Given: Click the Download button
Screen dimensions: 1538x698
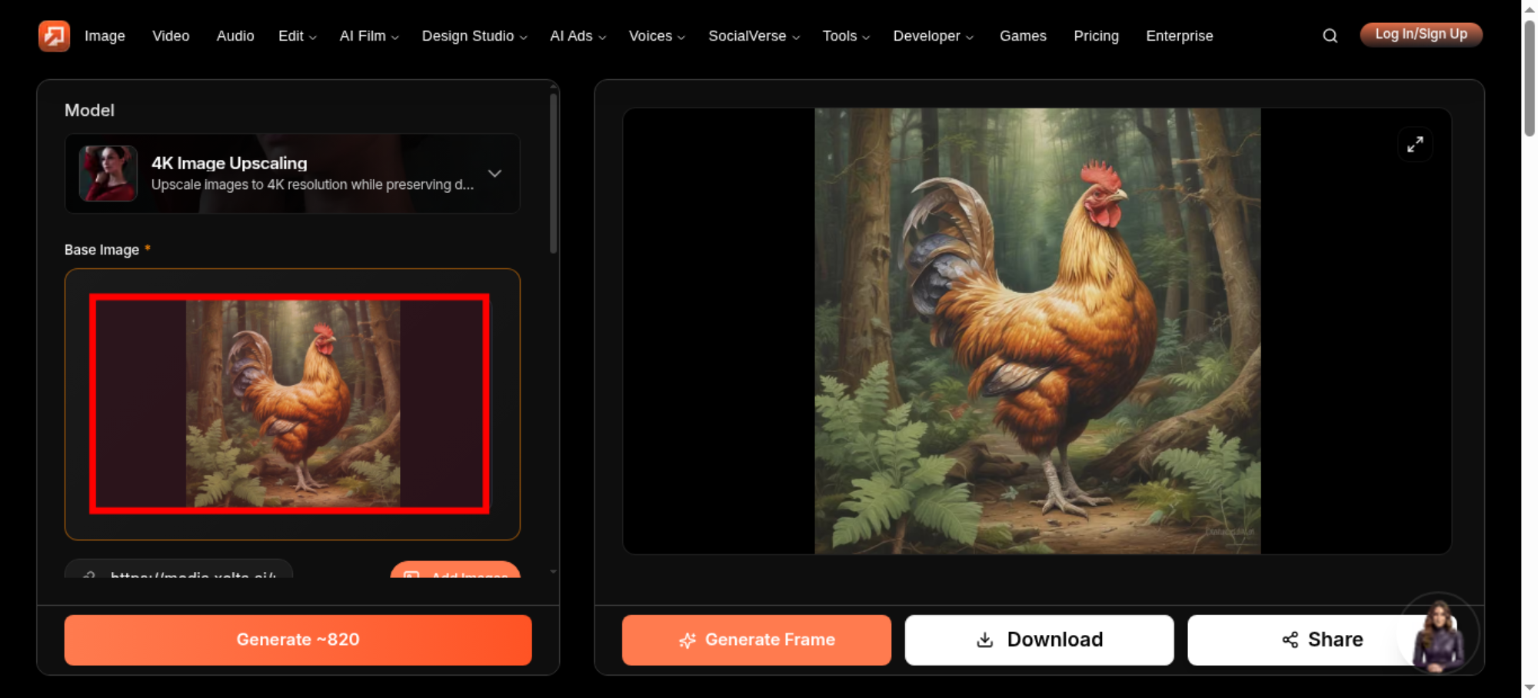Looking at the screenshot, I should (x=1039, y=640).
